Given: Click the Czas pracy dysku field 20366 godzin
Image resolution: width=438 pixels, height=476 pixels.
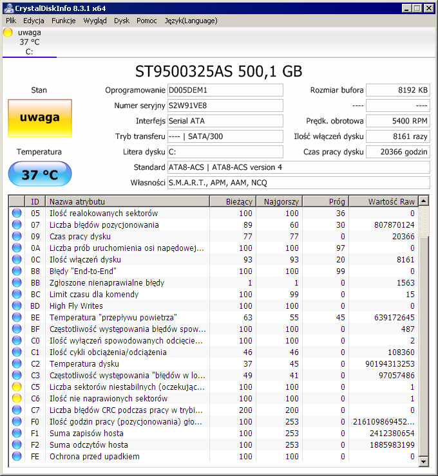Looking at the screenshot, I should click(398, 152).
